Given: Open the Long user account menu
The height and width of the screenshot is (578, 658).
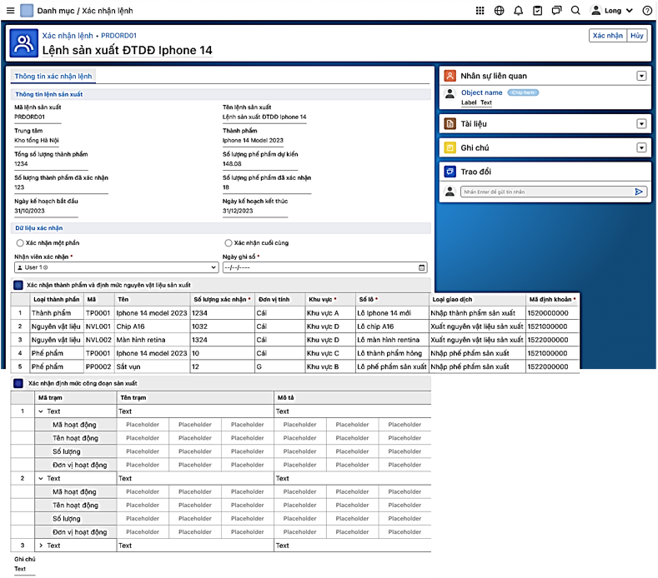Looking at the screenshot, I should pos(612,11).
